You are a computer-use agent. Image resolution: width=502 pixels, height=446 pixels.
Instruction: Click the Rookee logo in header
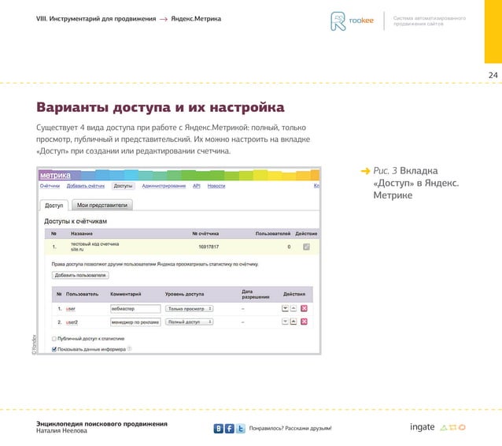click(x=352, y=20)
